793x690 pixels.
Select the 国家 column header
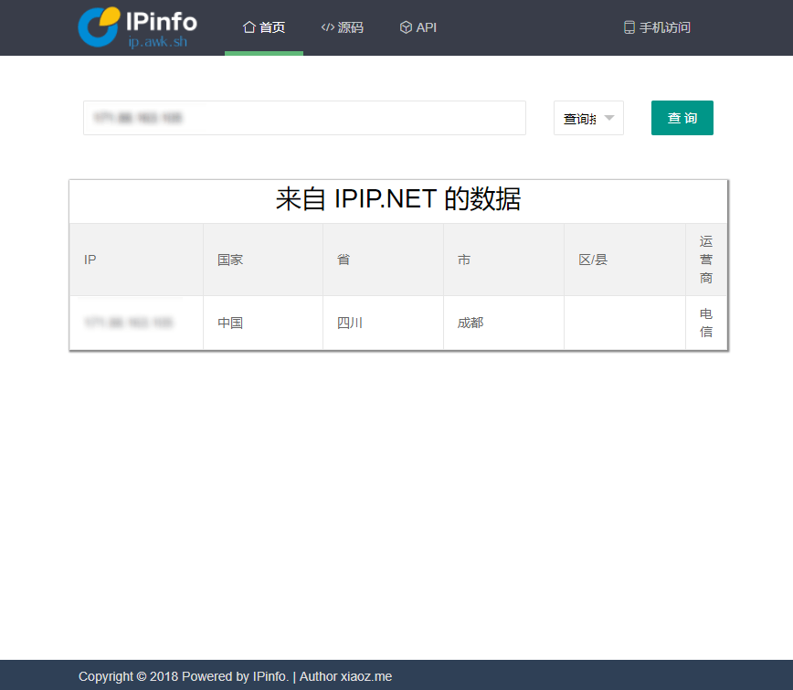point(230,260)
